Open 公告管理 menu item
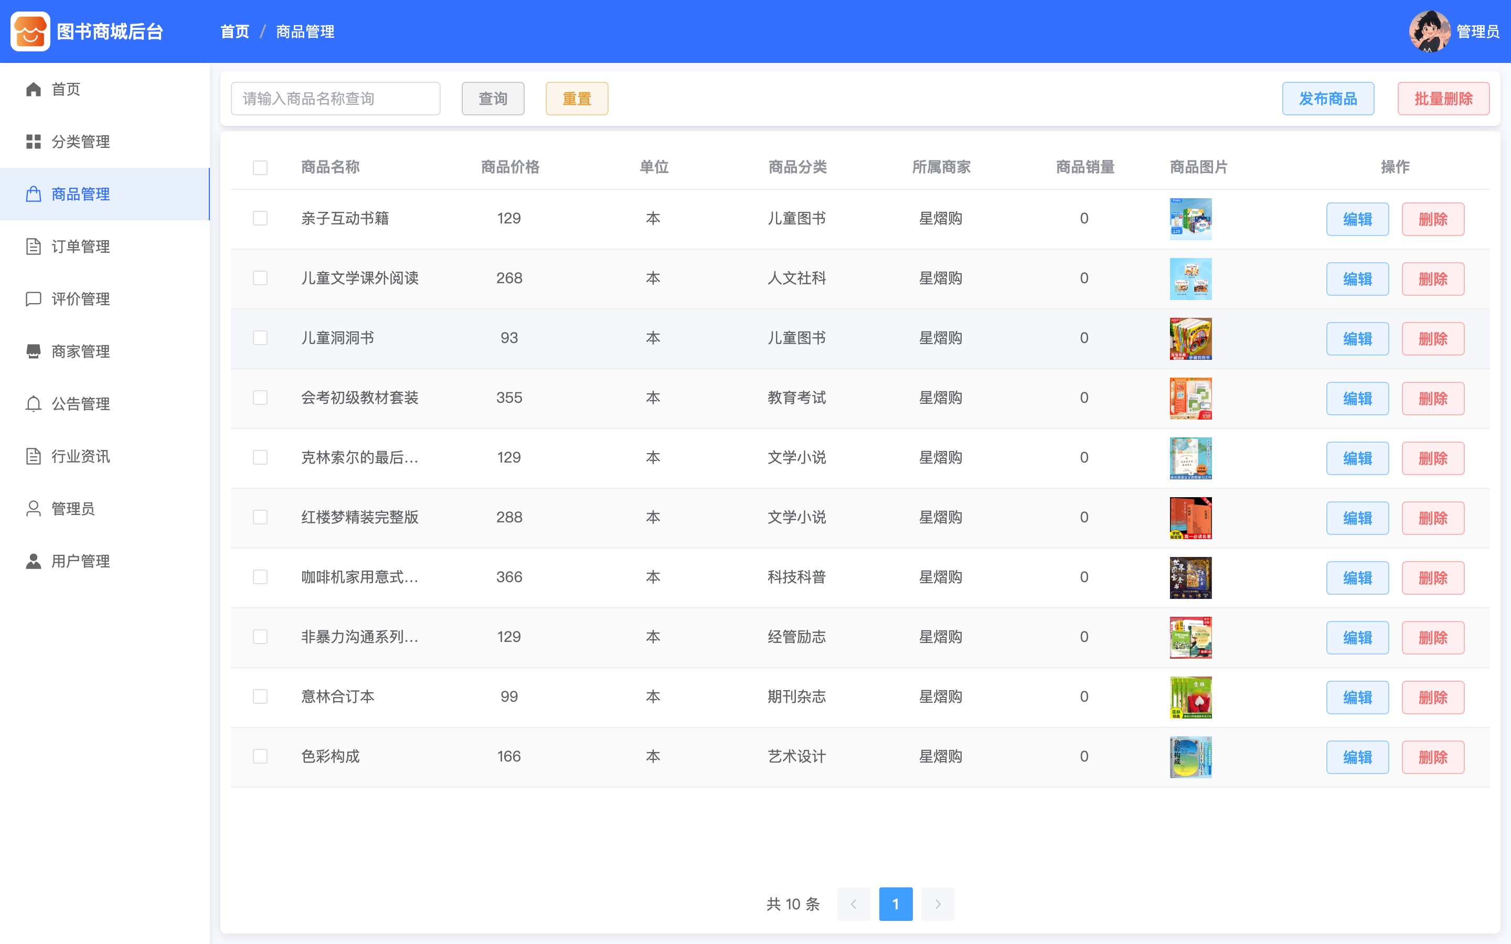 coord(105,404)
